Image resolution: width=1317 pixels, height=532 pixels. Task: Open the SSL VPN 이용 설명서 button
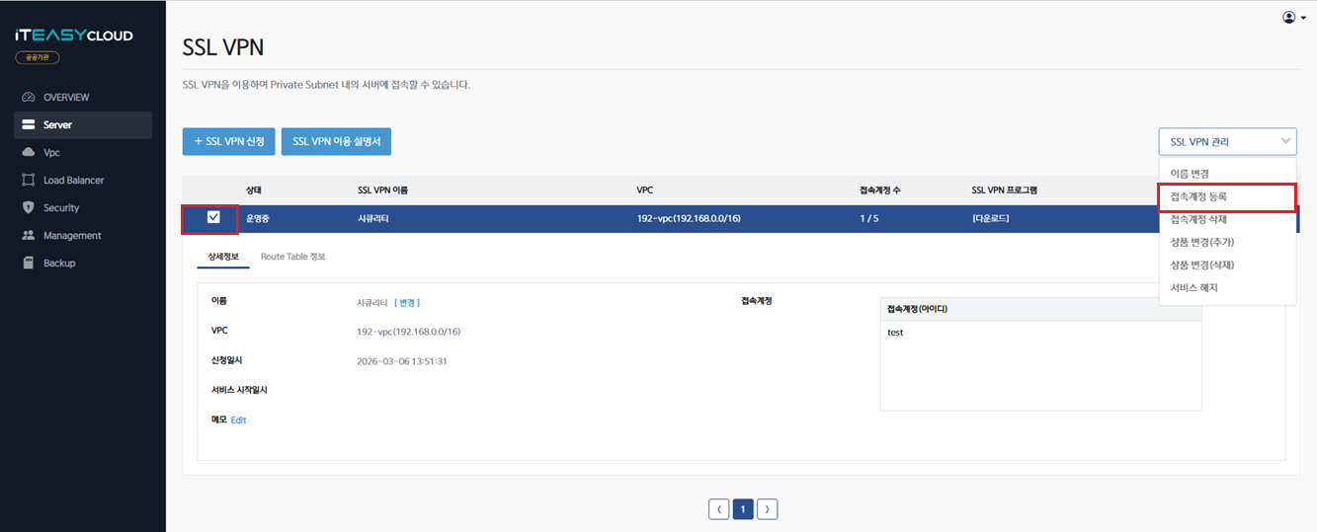click(x=337, y=142)
